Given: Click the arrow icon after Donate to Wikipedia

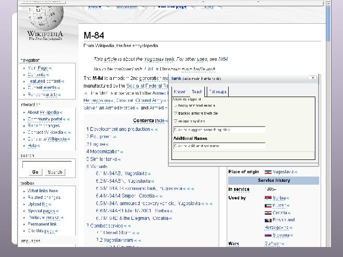Looking at the screenshot, I should pyautogui.click(x=69, y=139).
